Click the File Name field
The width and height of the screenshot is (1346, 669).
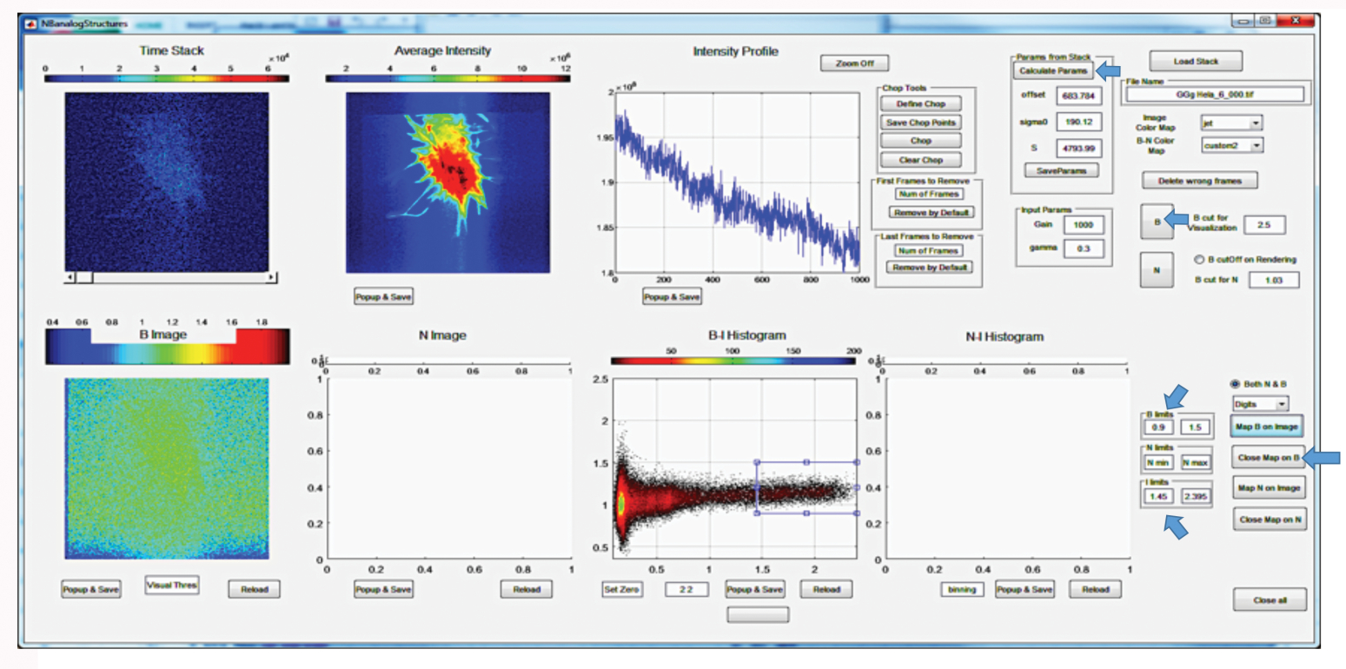tap(1215, 94)
